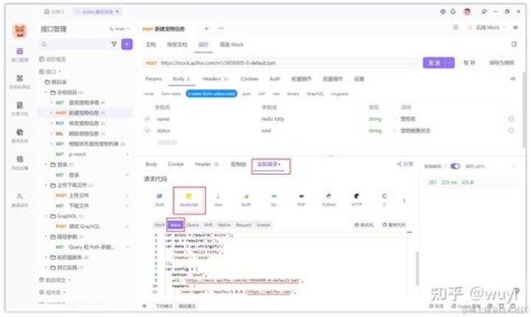Collapse the 示例项目 folder

(x=46, y=92)
